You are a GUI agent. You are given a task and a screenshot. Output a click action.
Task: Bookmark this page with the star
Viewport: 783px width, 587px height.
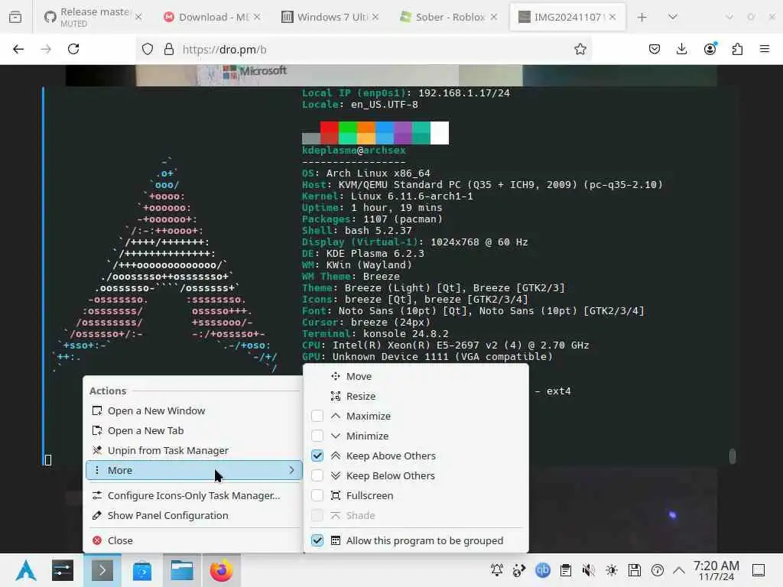[x=580, y=49]
